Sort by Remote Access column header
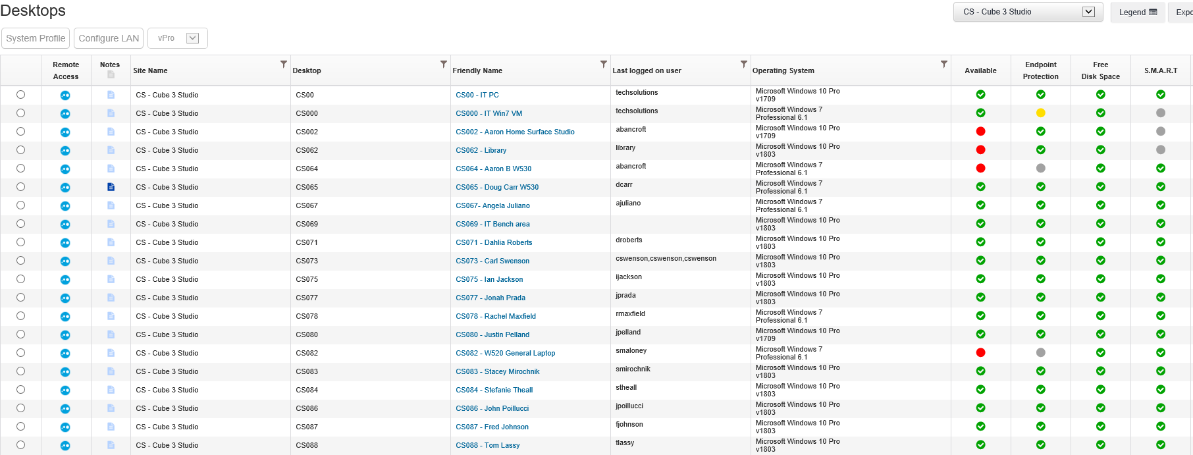 coord(66,70)
